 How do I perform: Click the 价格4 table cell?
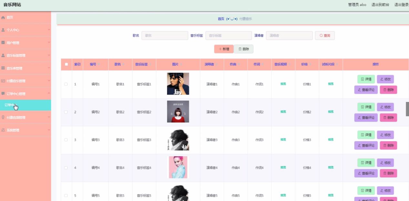click(x=307, y=168)
